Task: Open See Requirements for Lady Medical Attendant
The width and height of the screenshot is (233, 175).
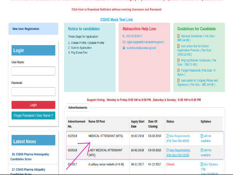Action: pyautogui.click(x=178, y=152)
